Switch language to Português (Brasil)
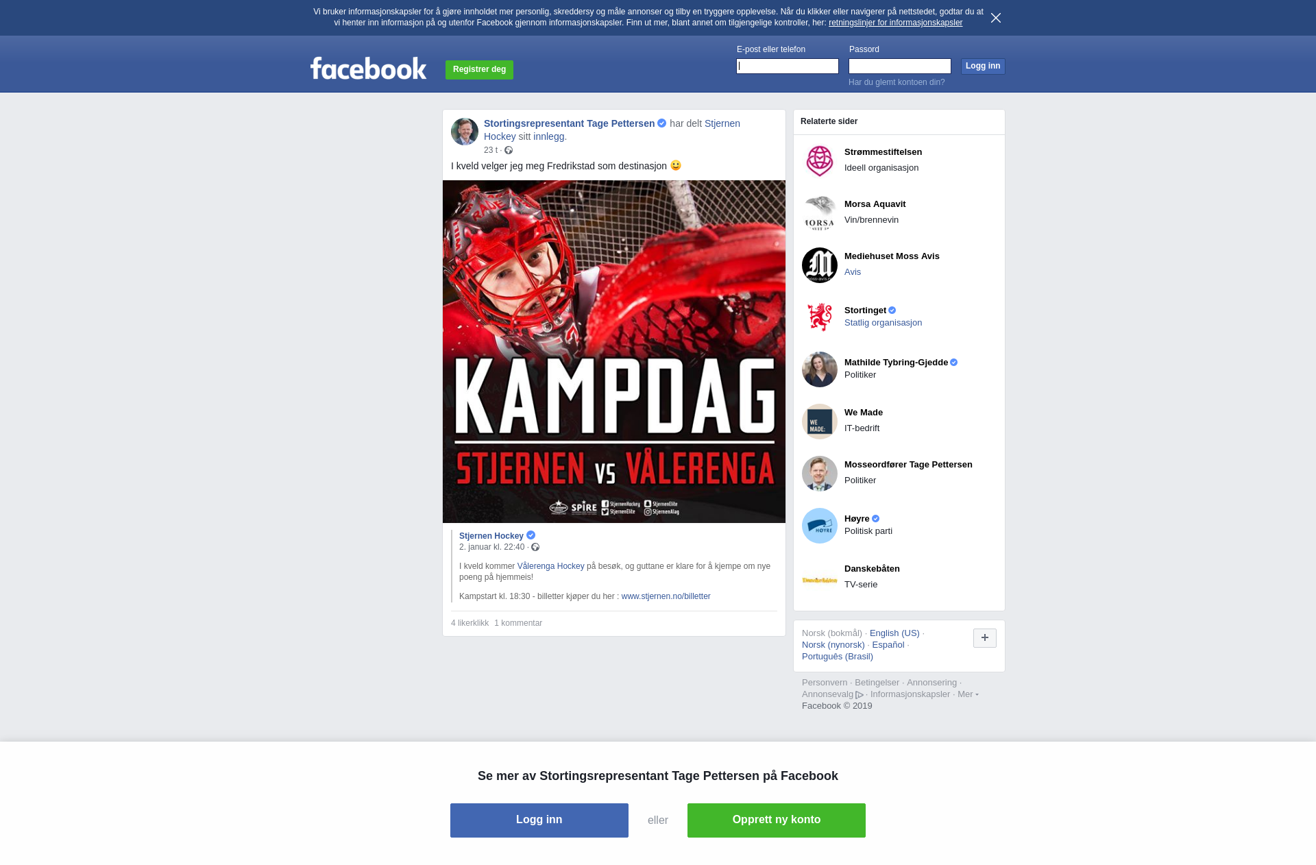This screenshot has width=1316, height=865. (838, 657)
